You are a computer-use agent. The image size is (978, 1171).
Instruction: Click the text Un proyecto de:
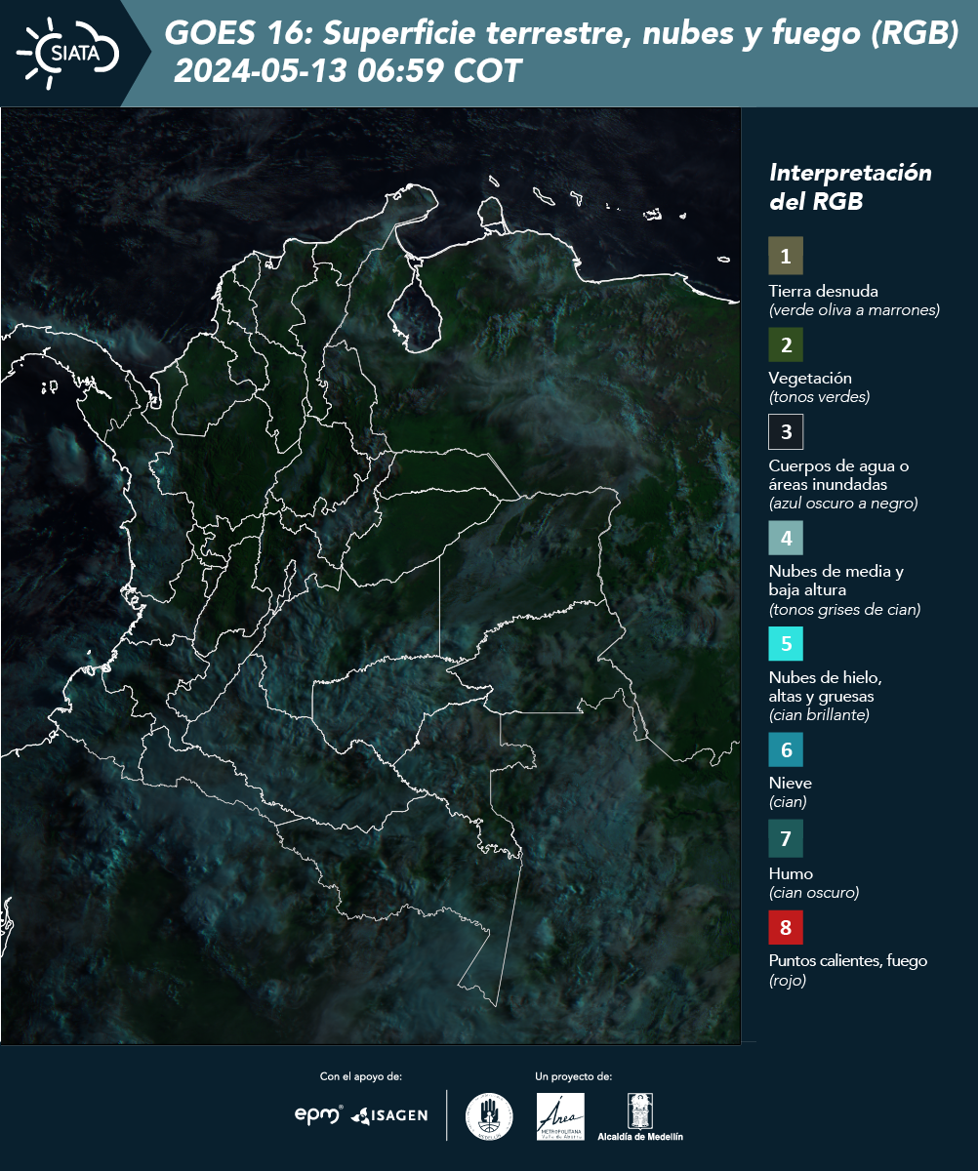(x=573, y=1076)
